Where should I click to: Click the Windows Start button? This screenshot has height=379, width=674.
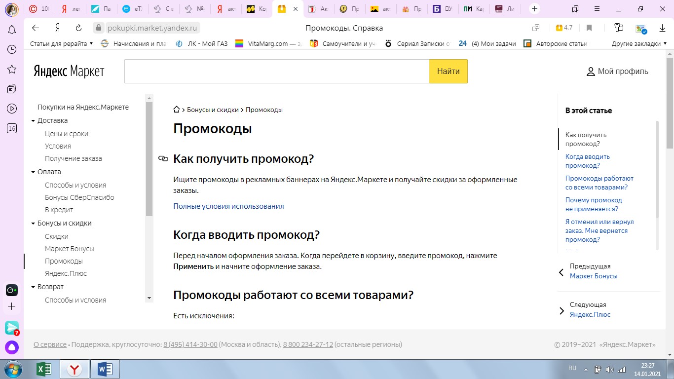[13, 369]
